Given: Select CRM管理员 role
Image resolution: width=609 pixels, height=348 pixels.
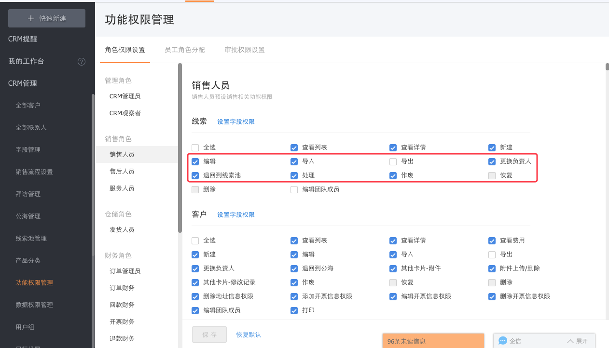Looking at the screenshot, I should 125,96.
